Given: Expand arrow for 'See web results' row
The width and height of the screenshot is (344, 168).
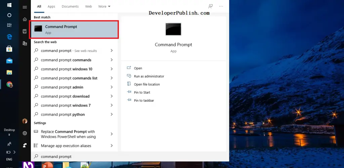Looking at the screenshot, I should (x=112, y=51).
